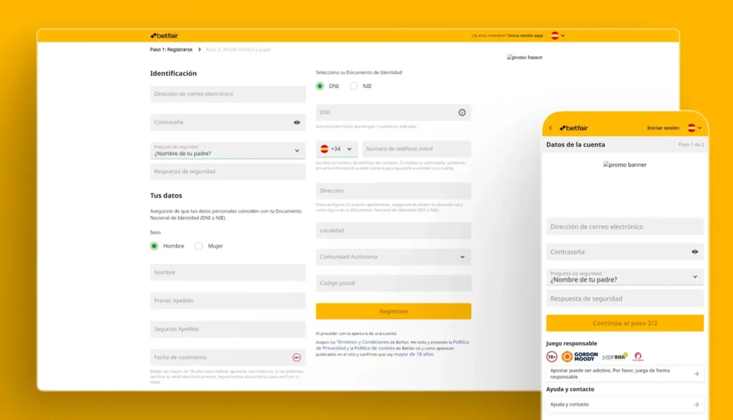Click Paso 1: Registrarse breadcrumb

(171, 49)
